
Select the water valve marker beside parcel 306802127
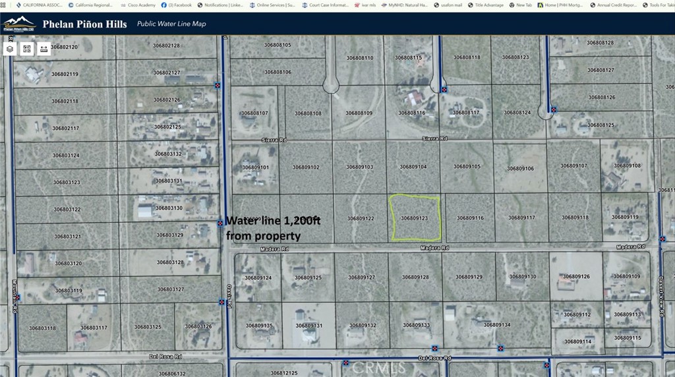[218, 86]
